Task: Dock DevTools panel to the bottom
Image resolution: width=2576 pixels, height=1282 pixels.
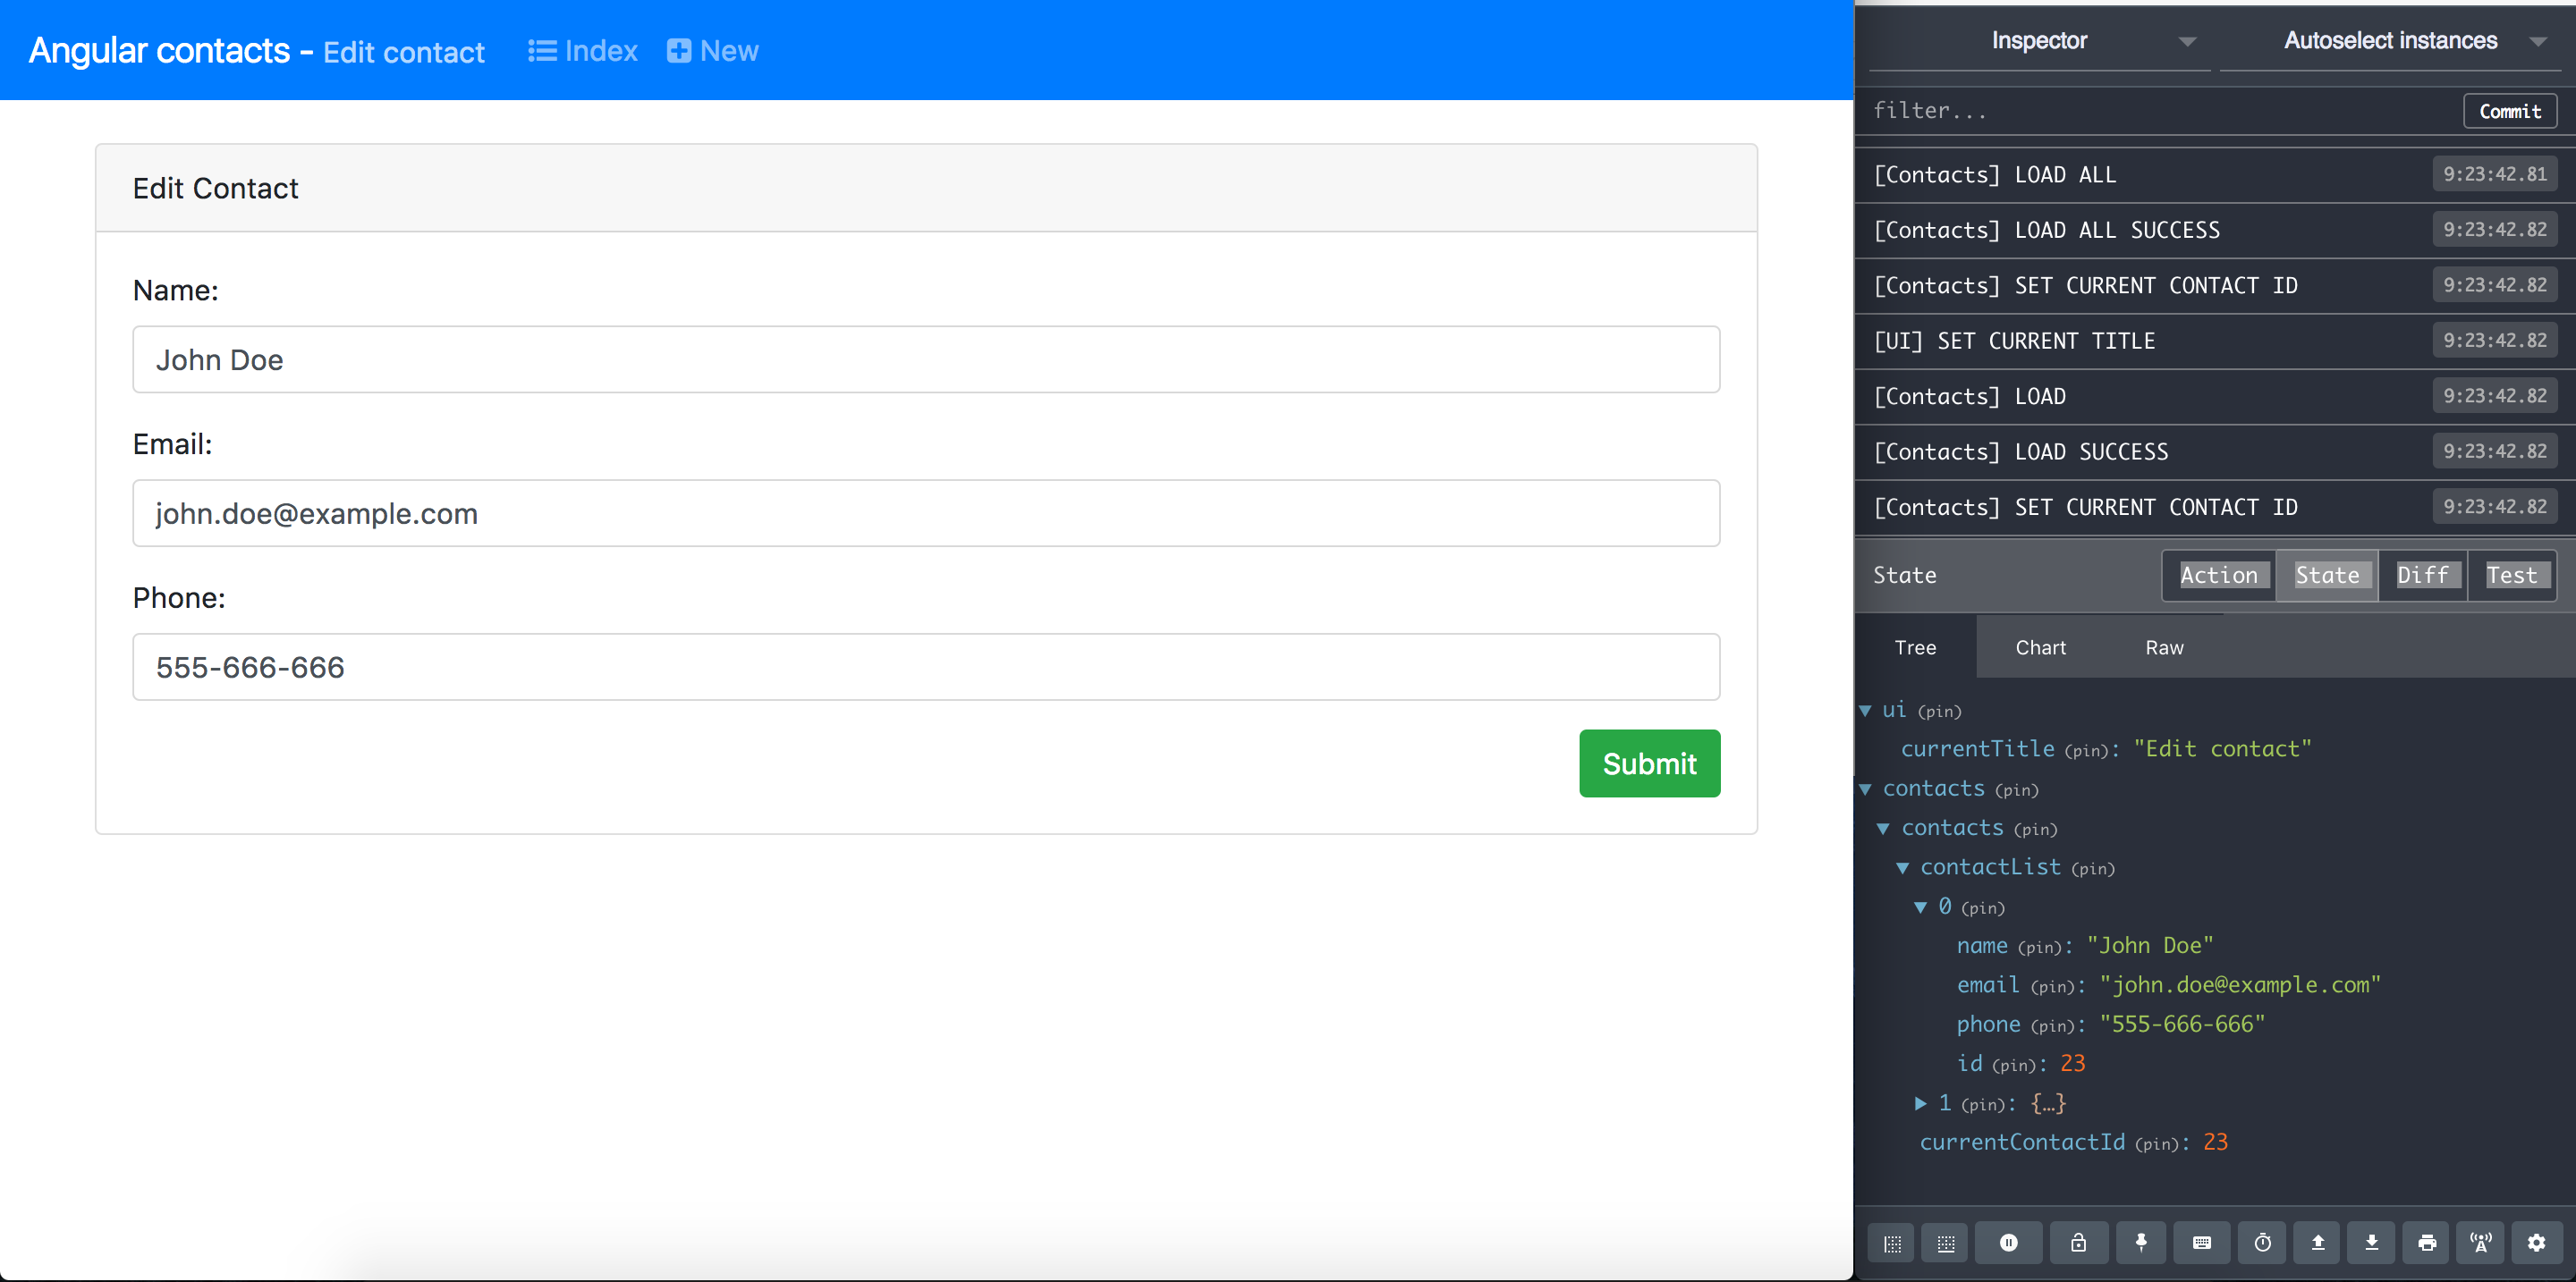Action: 1945,1243
